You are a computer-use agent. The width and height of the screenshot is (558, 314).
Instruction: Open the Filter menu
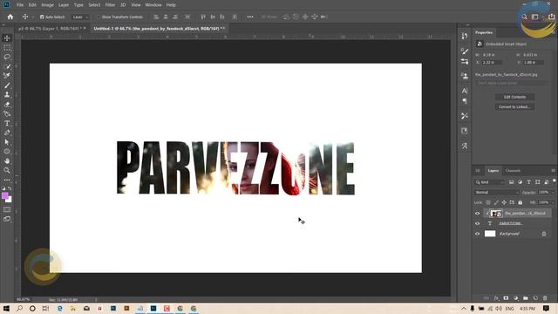pyautogui.click(x=110, y=5)
